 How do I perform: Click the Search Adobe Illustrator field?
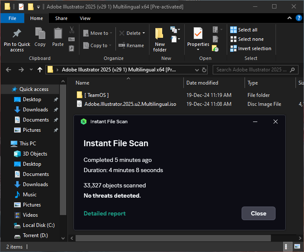pos(256,70)
